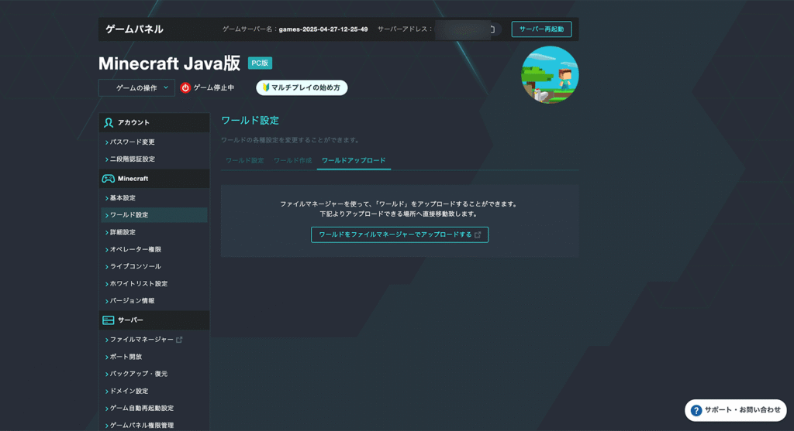
Task: Click the ゲーム停止中 status text
Action: (214, 88)
